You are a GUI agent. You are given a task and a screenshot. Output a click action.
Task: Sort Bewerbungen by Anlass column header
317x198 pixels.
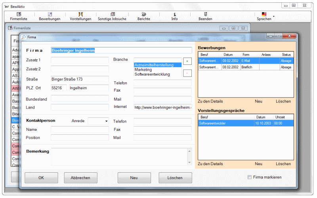(x=269, y=55)
